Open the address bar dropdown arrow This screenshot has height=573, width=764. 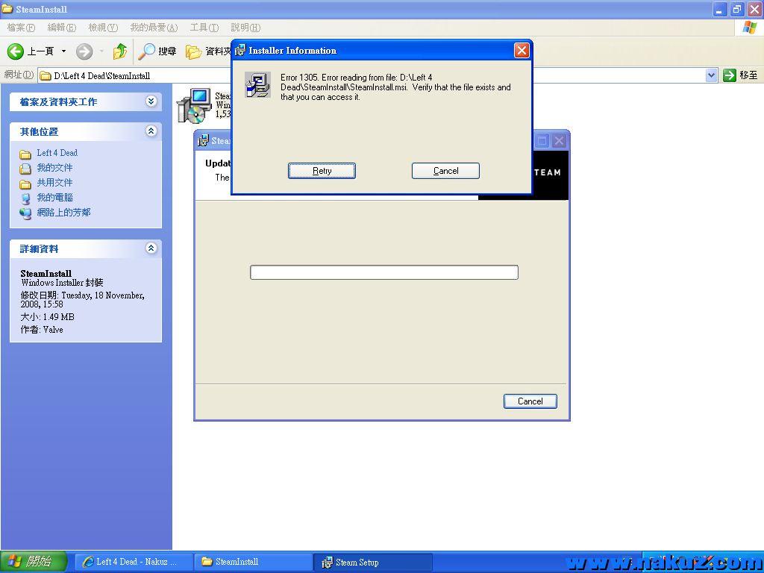point(711,75)
